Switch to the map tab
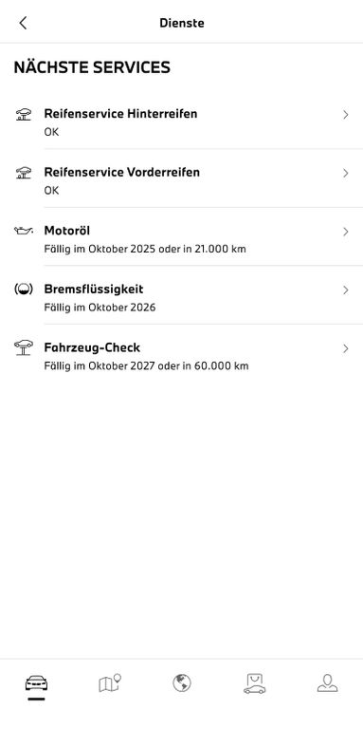363x729 pixels. (110, 683)
